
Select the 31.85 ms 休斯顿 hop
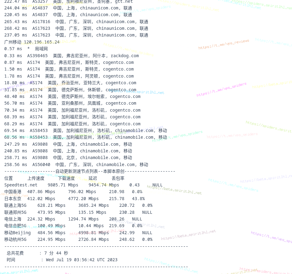[70, 90]
